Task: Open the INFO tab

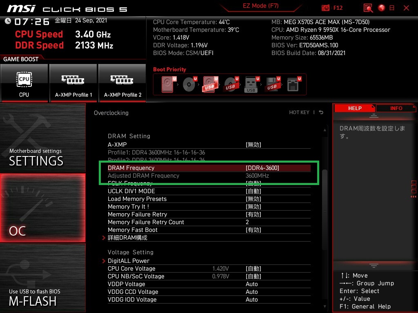Action: pyautogui.click(x=396, y=108)
